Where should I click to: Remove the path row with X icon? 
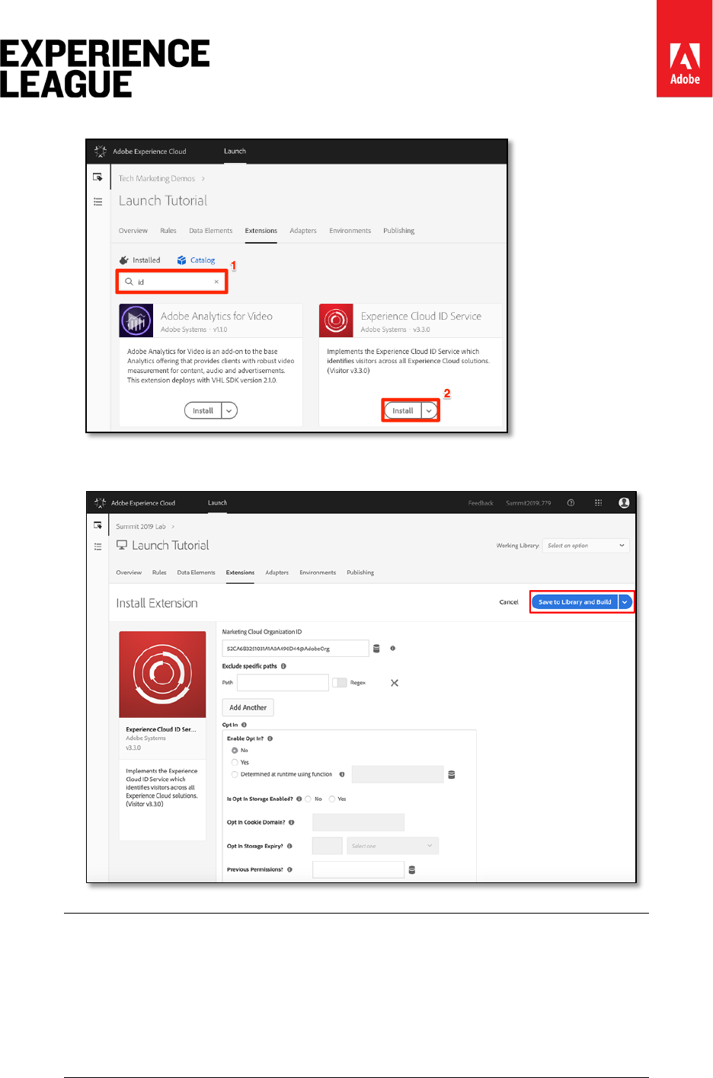coord(395,683)
